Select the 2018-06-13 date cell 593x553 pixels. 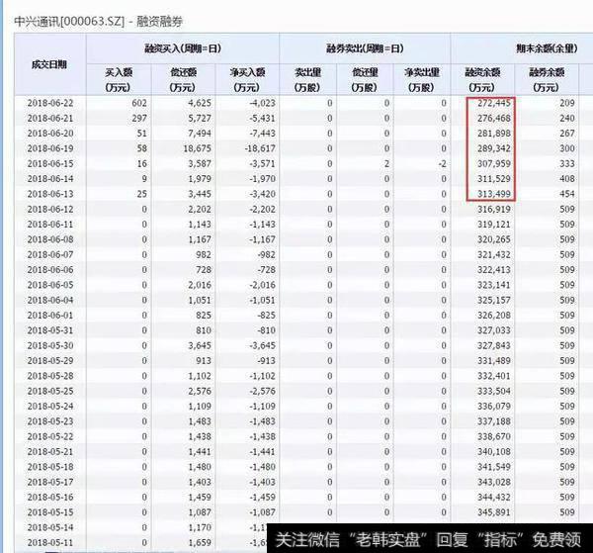coord(50,194)
